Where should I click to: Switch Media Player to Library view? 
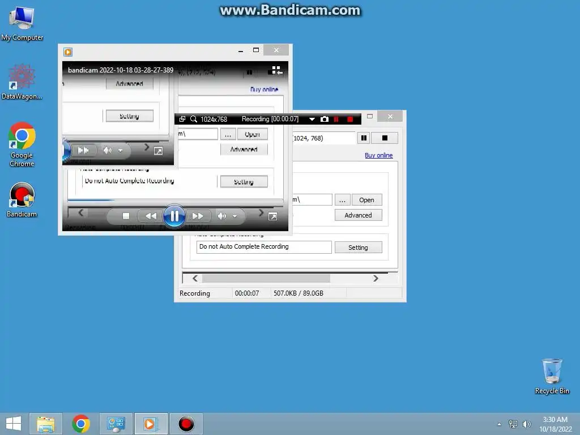click(x=276, y=70)
